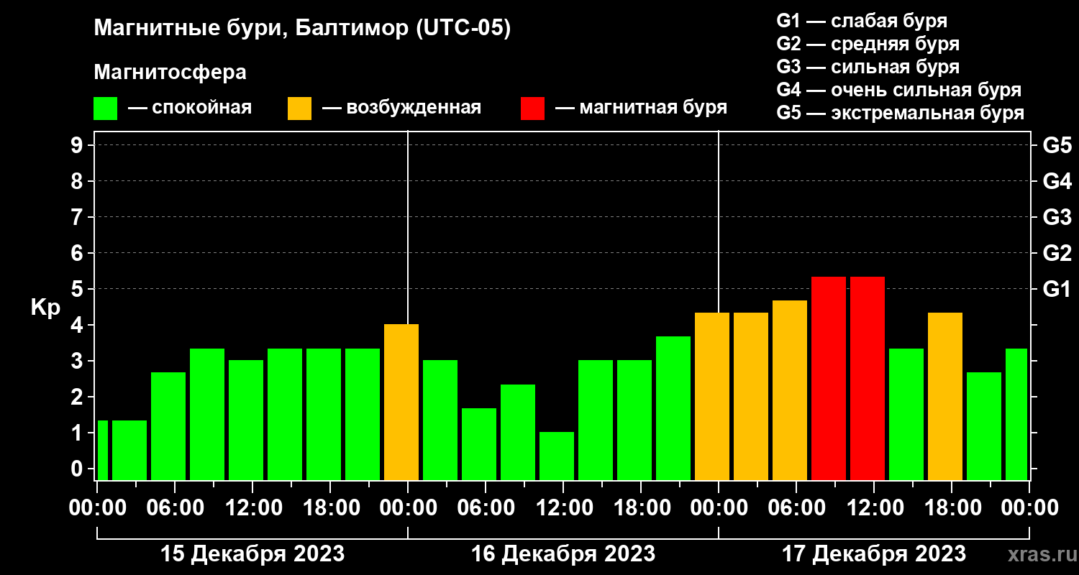
Task: Click the red 'магнитная буря' legend swatch
Action: point(533,109)
